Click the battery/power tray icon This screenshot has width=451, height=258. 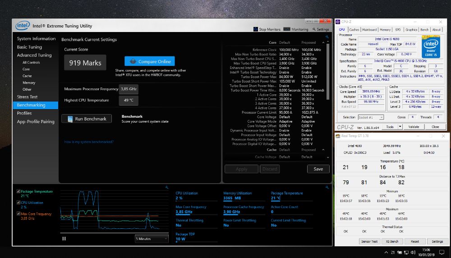click(400, 253)
